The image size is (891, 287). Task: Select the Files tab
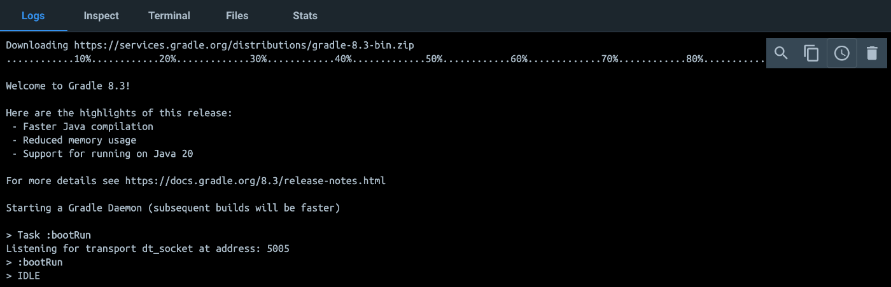pyautogui.click(x=237, y=15)
